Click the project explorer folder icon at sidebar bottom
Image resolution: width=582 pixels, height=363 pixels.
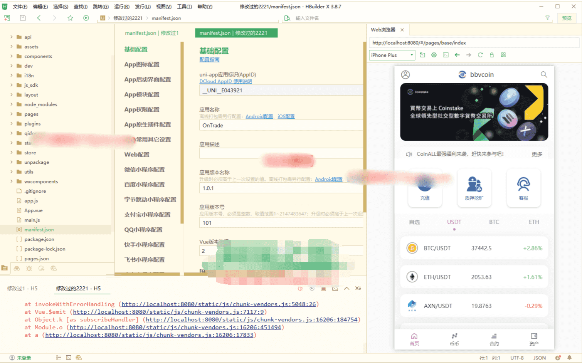point(5,268)
